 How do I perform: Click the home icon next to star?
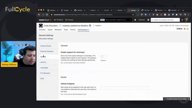[x=187, y=29]
